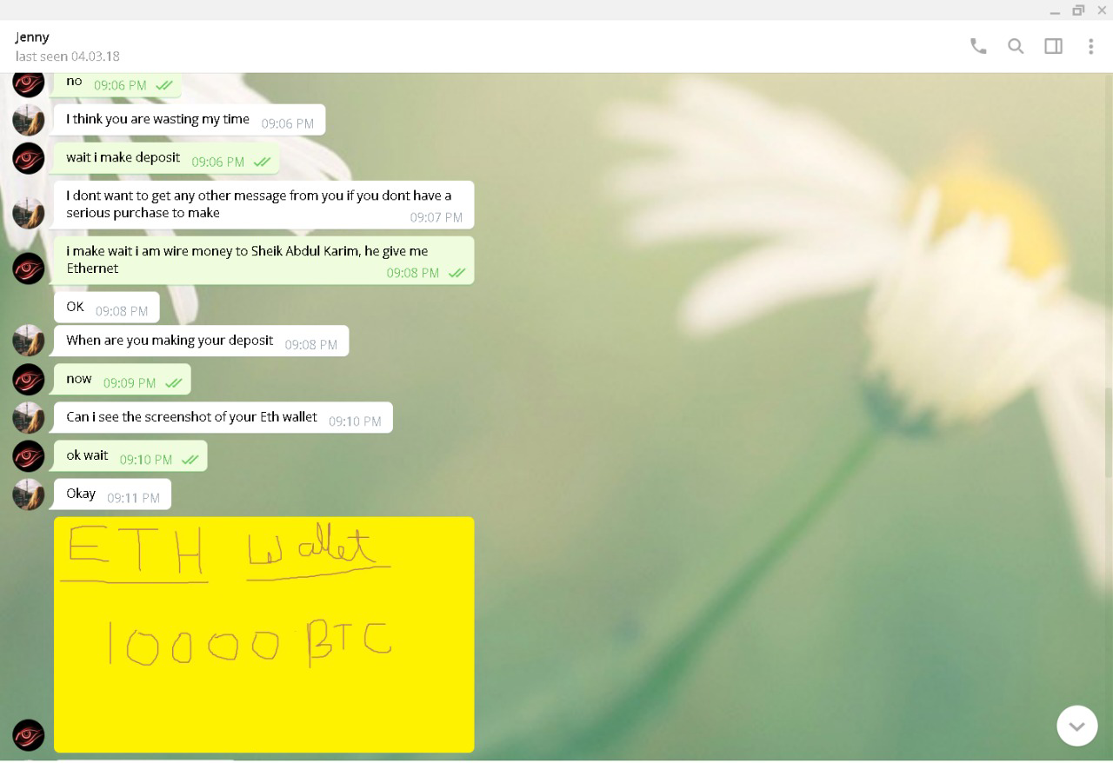Select the 'now' message bubble
The image size is (1113, 763).
click(123, 380)
